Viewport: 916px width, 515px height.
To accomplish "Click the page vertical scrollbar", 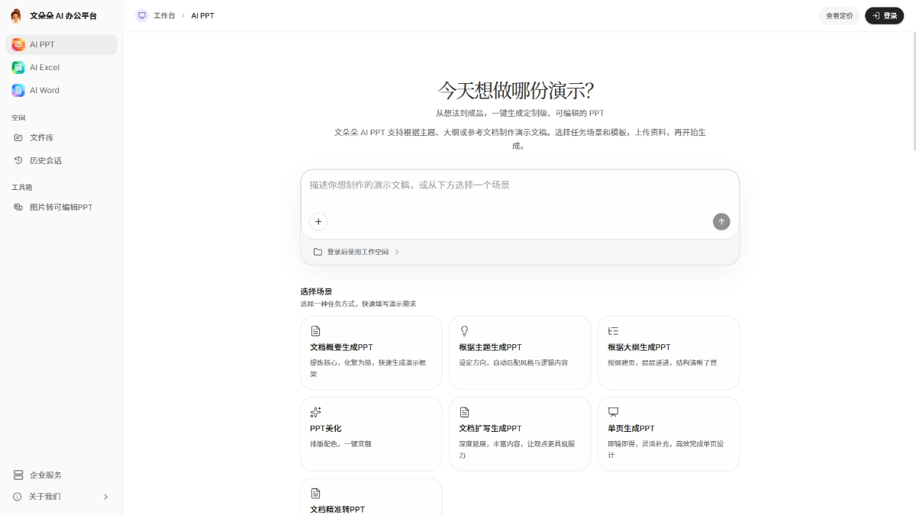I will pyautogui.click(x=913, y=92).
